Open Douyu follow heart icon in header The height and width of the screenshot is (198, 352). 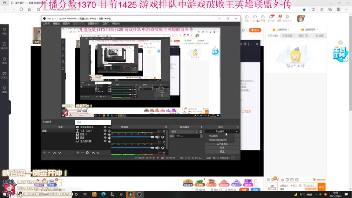(x=255, y=18)
